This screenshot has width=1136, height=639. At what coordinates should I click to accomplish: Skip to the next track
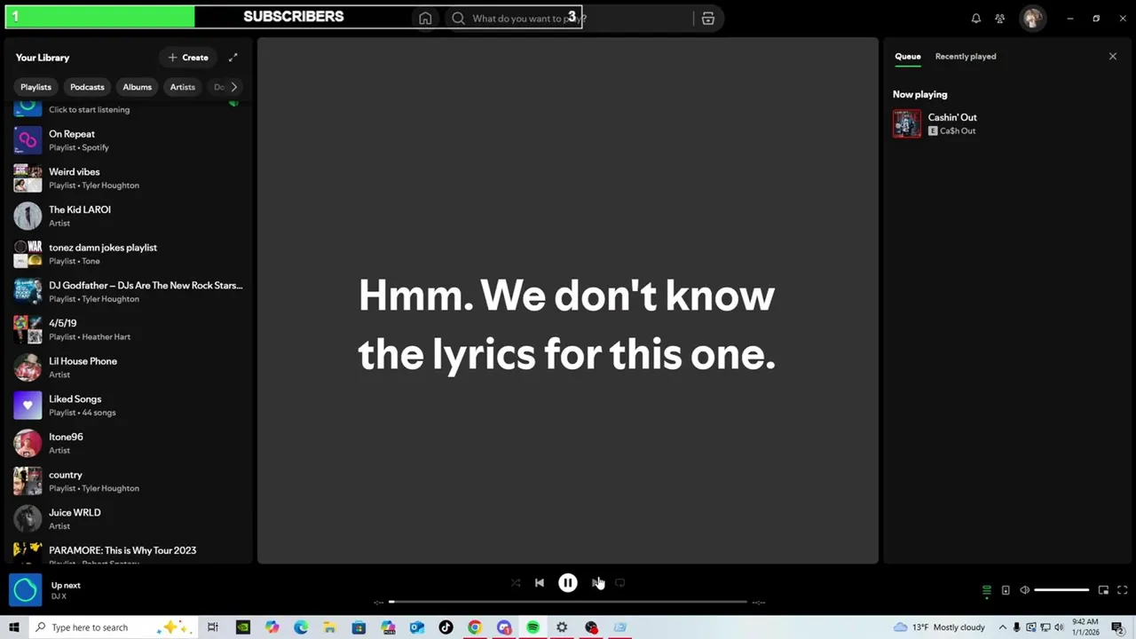(x=596, y=583)
